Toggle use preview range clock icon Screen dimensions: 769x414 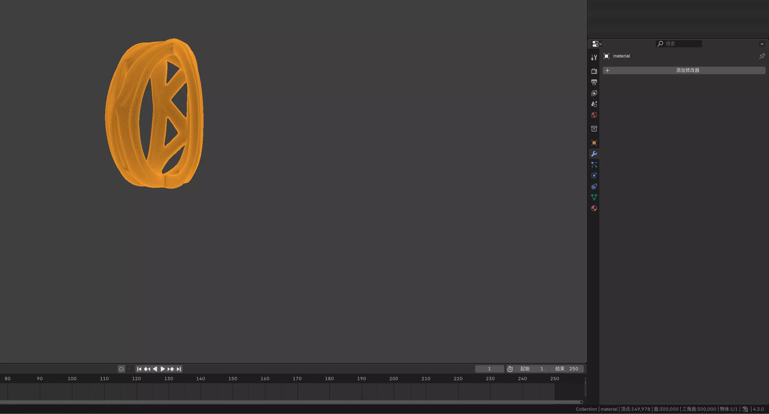(510, 369)
